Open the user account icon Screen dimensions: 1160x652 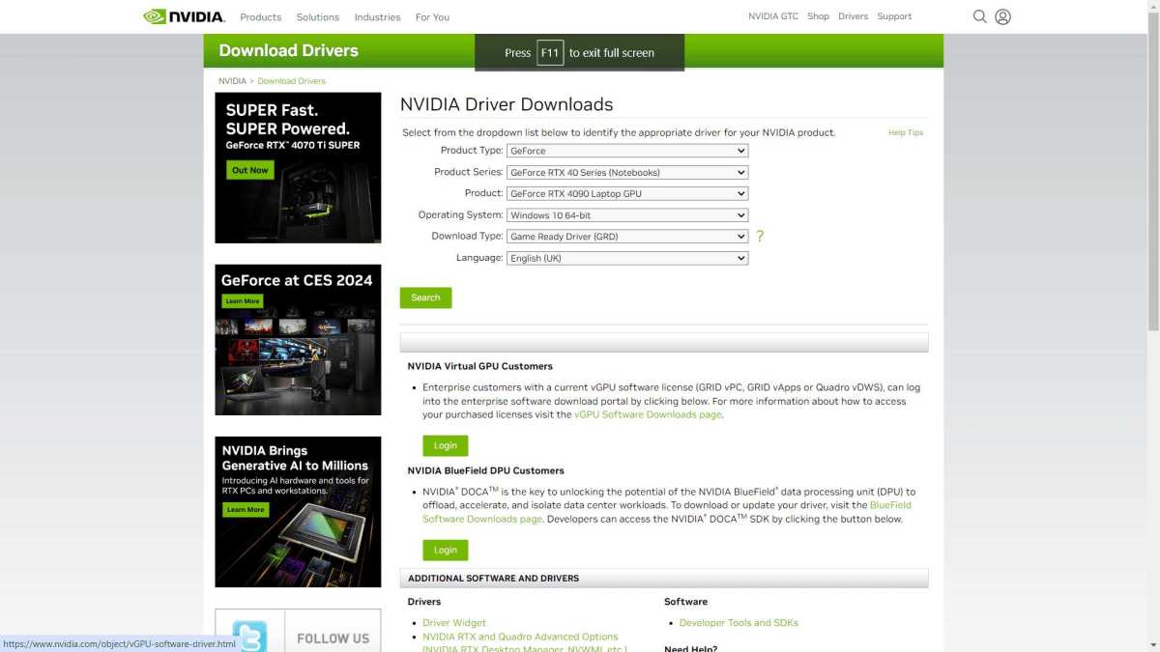(x=1002, y=16)
